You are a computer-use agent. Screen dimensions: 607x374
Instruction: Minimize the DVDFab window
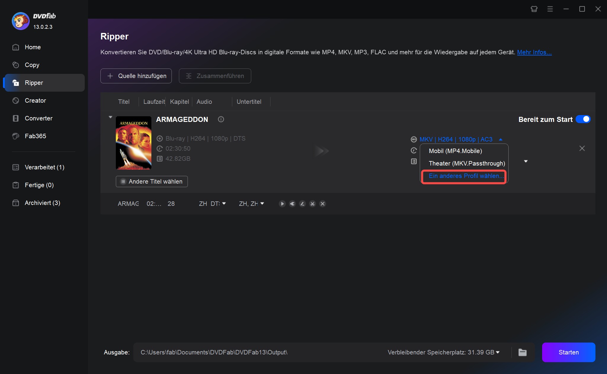(566, 9)
